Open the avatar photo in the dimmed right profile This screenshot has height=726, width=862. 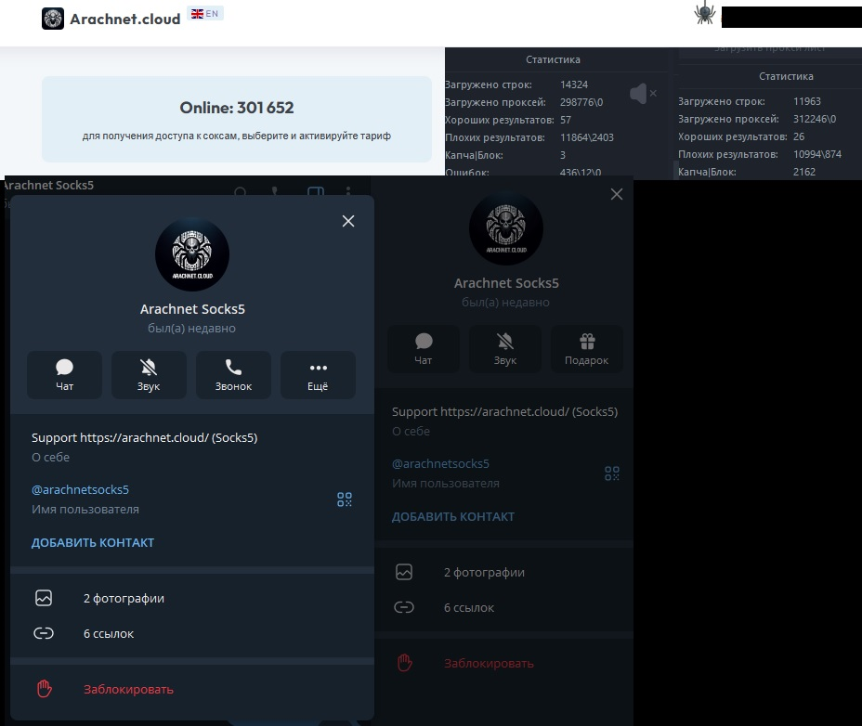click(x=505, y=228)
